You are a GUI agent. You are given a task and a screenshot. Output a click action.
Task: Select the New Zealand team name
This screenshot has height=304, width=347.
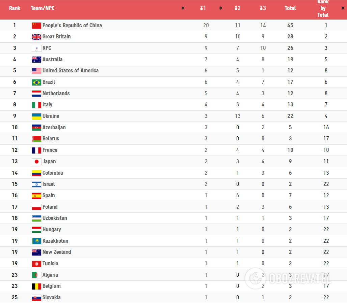57,252
